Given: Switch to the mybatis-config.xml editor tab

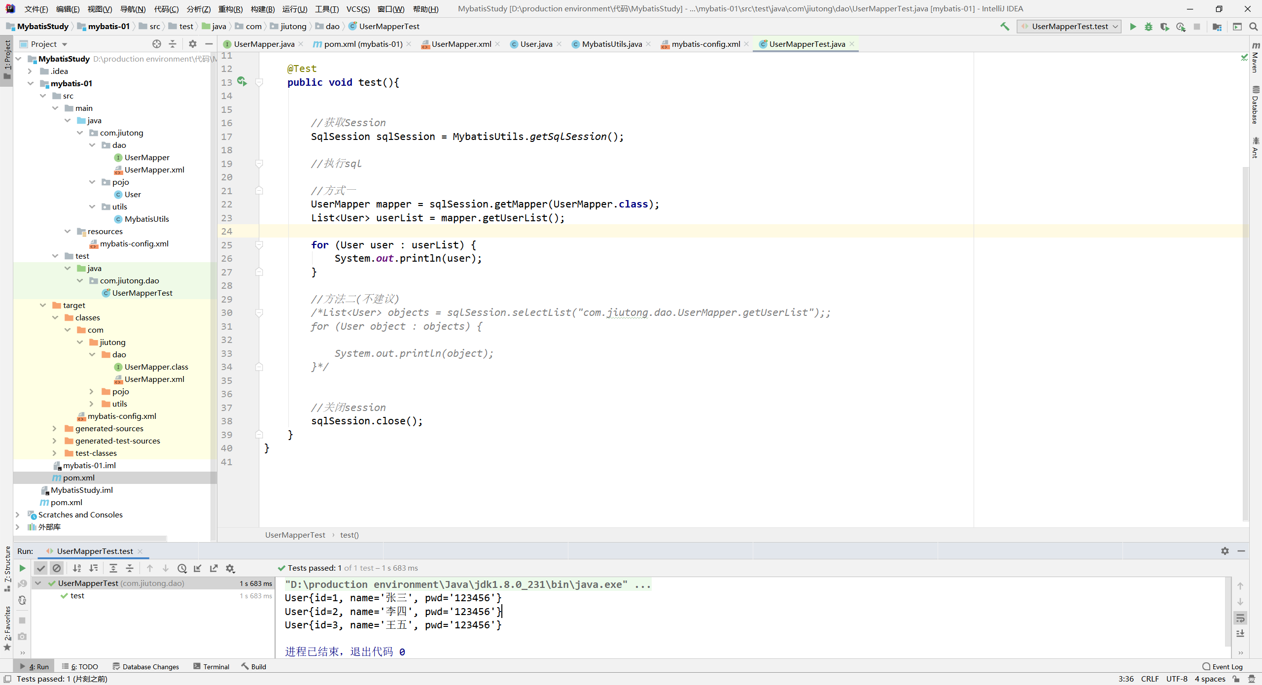Looking at the screenshot, I should coord(705,44).
